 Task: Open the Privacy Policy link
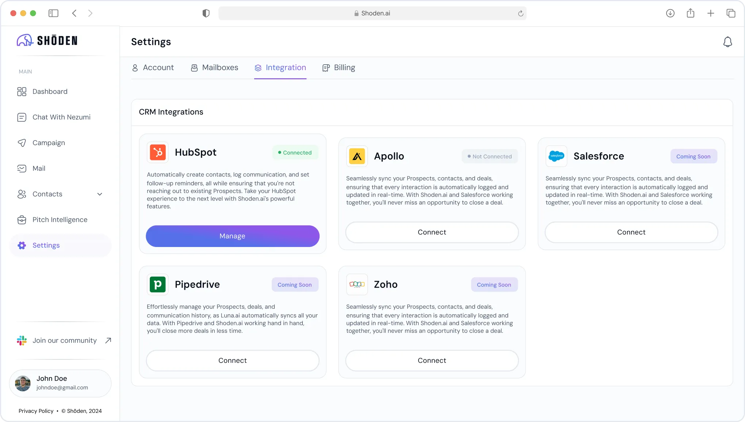click(36, 411)
